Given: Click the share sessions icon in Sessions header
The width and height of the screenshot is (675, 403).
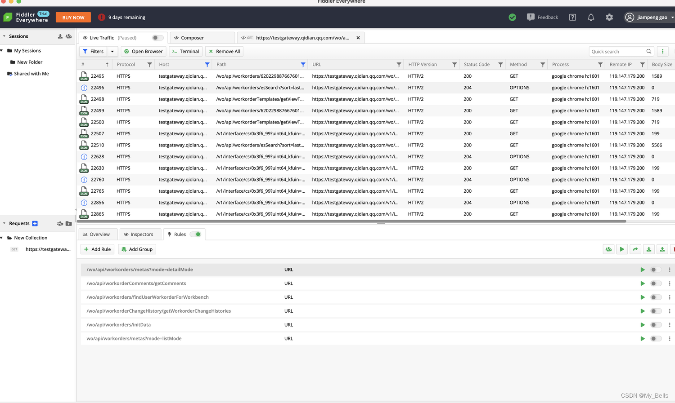Looking at the screenshot, I should click(x=68, y=36).
